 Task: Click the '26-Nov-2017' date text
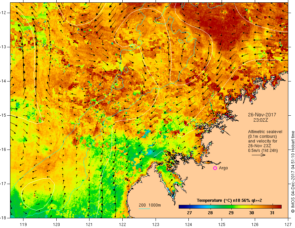point(262,115)
